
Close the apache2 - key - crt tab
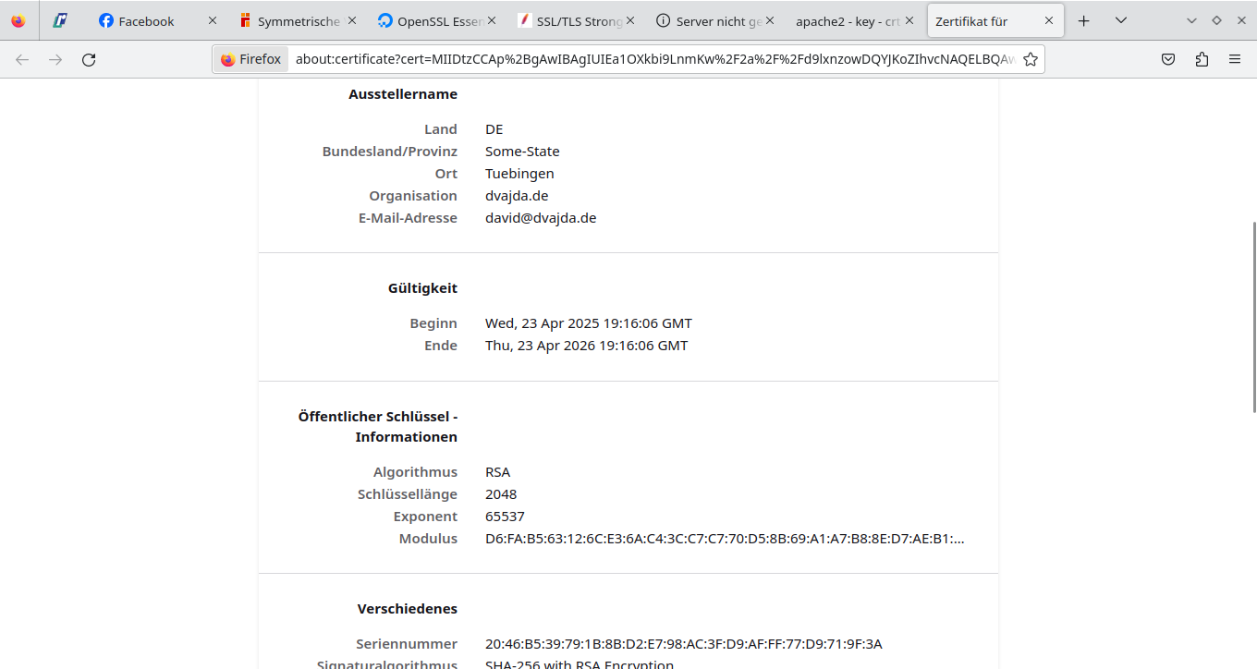click(909, 20)
